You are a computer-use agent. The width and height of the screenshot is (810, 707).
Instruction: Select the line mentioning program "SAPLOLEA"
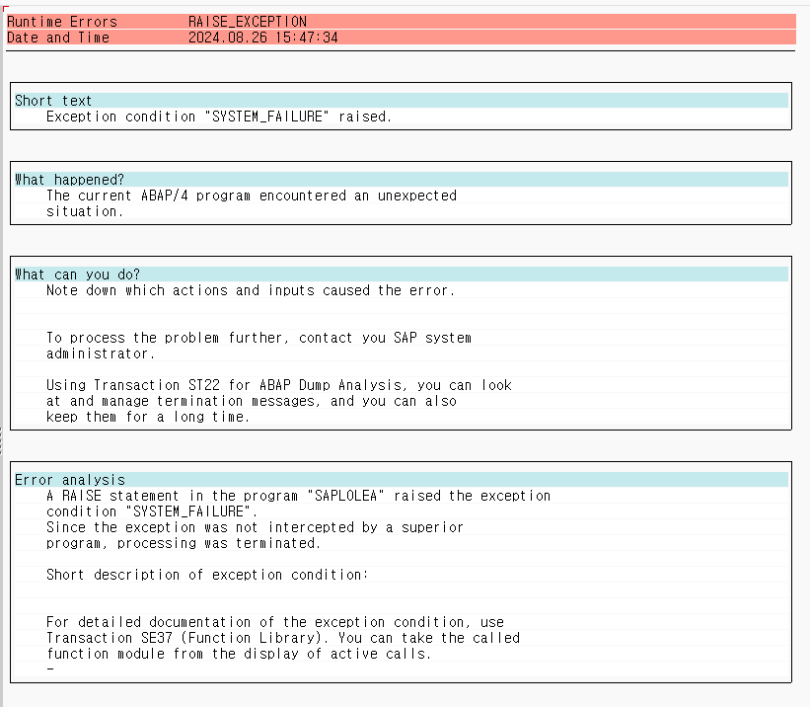coord(299,496)
